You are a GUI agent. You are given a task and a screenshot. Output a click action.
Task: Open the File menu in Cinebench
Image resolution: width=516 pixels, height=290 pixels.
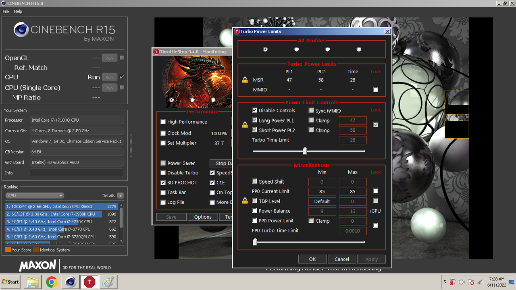(x=6, y=11)
